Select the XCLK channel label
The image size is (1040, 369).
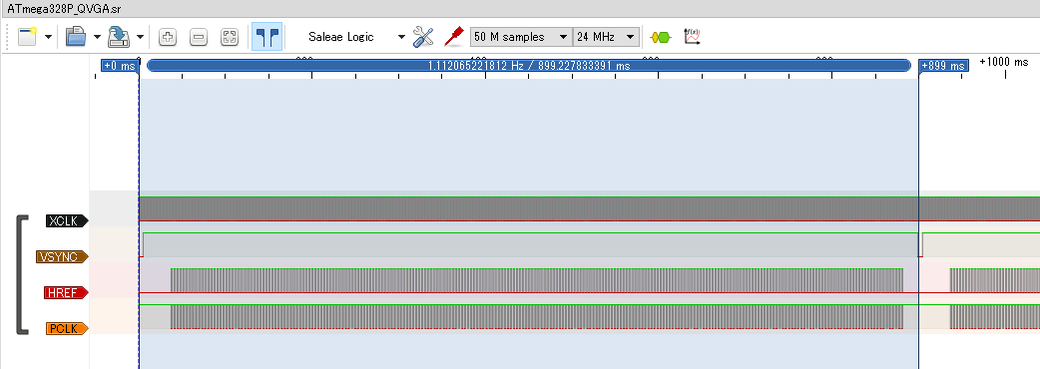[67, 220]
